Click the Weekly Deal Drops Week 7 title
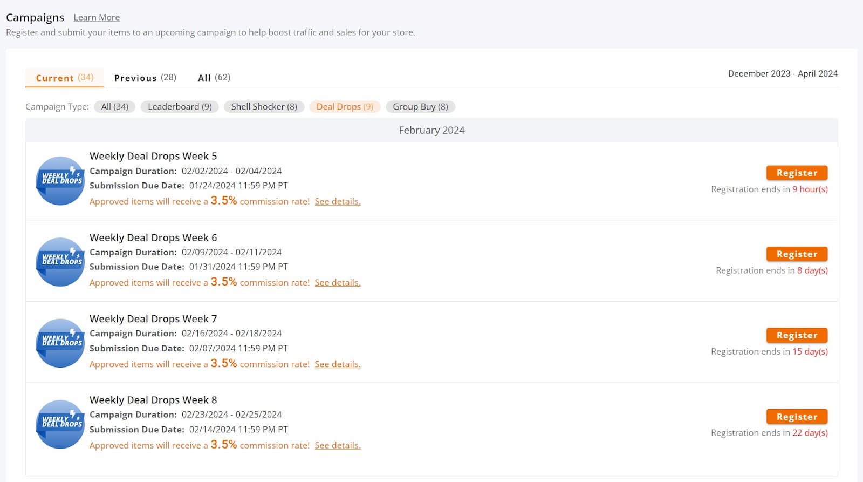The image size is (863, 482). [153, 319]
